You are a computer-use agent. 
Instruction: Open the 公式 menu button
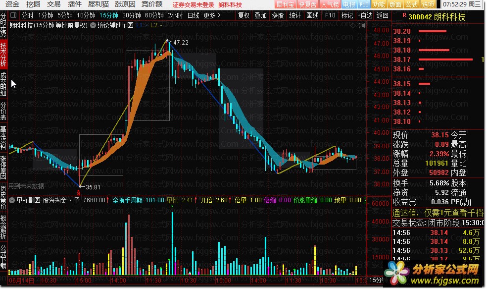[412, 4]
